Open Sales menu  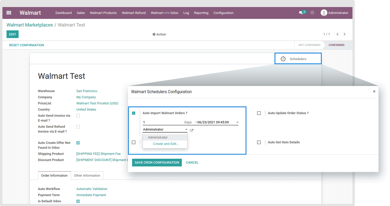click(x=81, y=13)
